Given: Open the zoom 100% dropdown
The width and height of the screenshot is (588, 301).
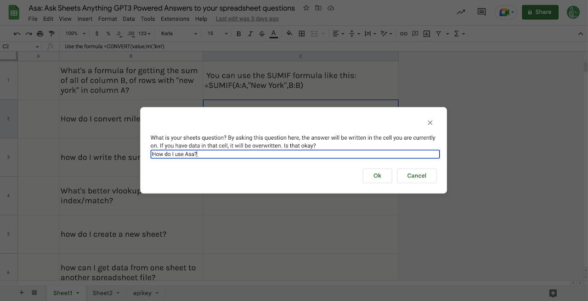Looking at the screenshot, I should point(75,34).
